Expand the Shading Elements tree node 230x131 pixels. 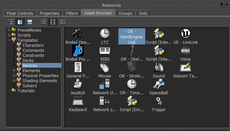coord(14,80)
